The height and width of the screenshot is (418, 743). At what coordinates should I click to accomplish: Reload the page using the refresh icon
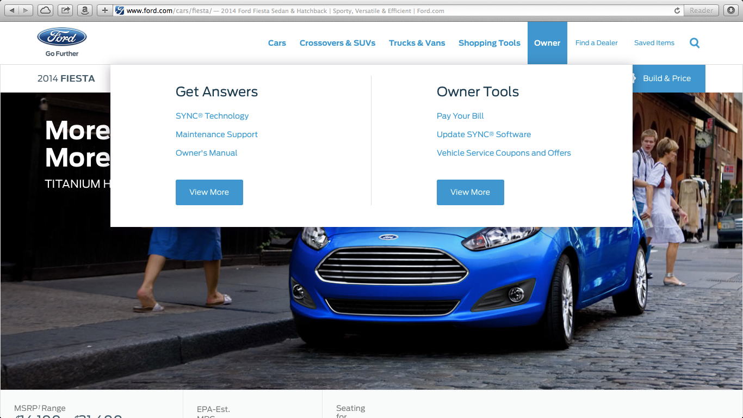coord(677,10)
